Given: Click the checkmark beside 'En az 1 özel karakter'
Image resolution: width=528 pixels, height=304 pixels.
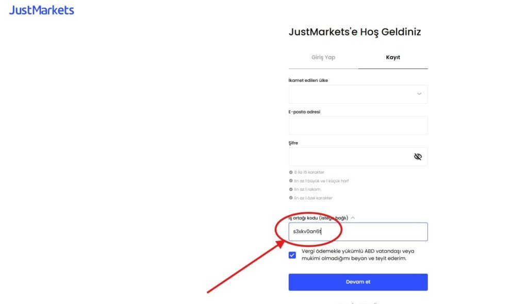Looking at the screenshot, I should pyautogui.click(x=292, y=197).
